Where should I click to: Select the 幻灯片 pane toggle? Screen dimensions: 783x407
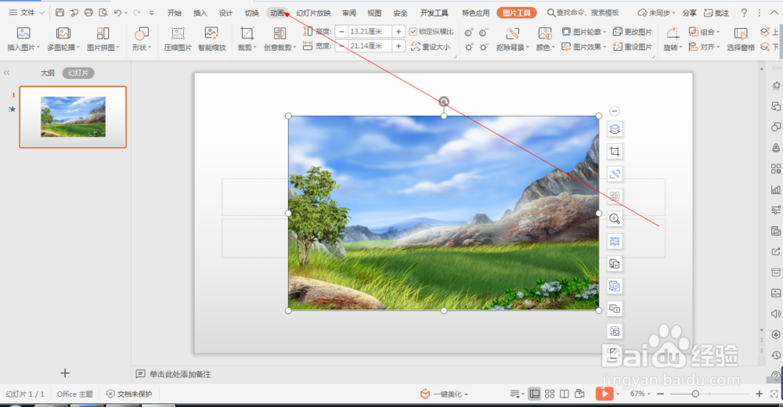[x=78, y=73]
